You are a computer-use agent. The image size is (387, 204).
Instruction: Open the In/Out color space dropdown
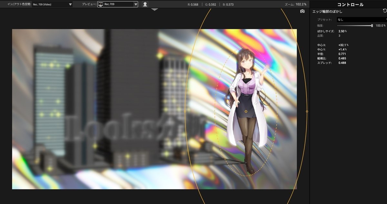(x=53, y=5)
